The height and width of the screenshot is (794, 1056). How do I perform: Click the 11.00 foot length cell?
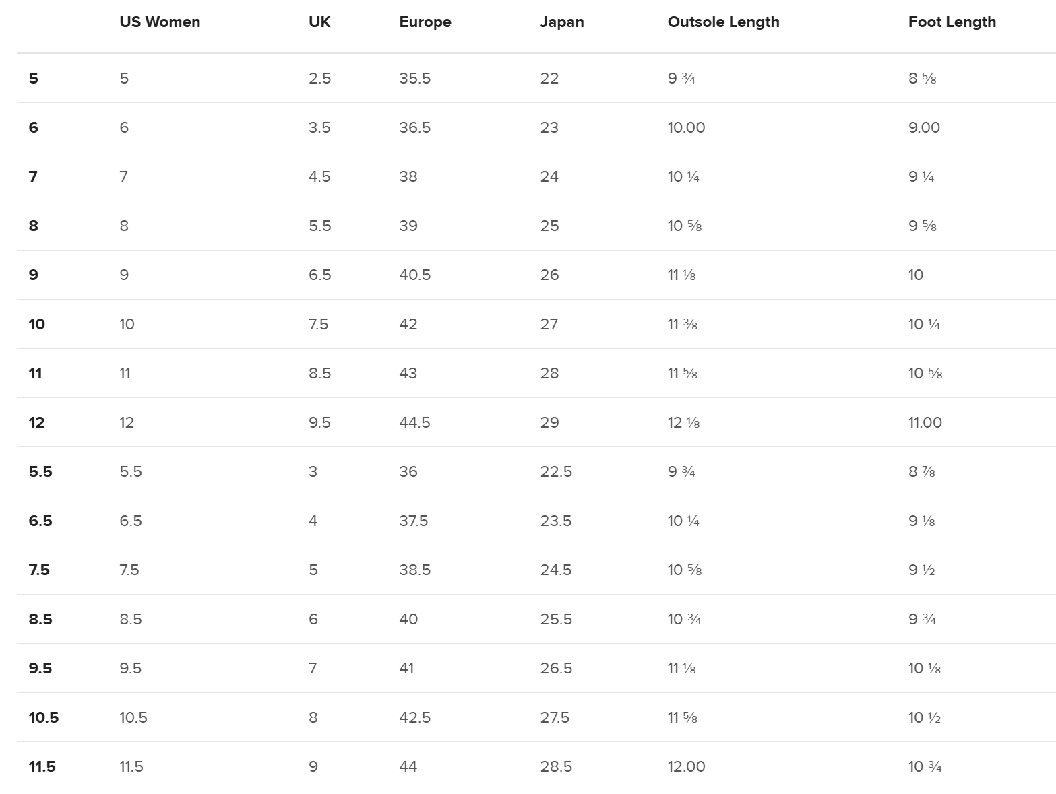pyautogui.click(x=925, y=422)
